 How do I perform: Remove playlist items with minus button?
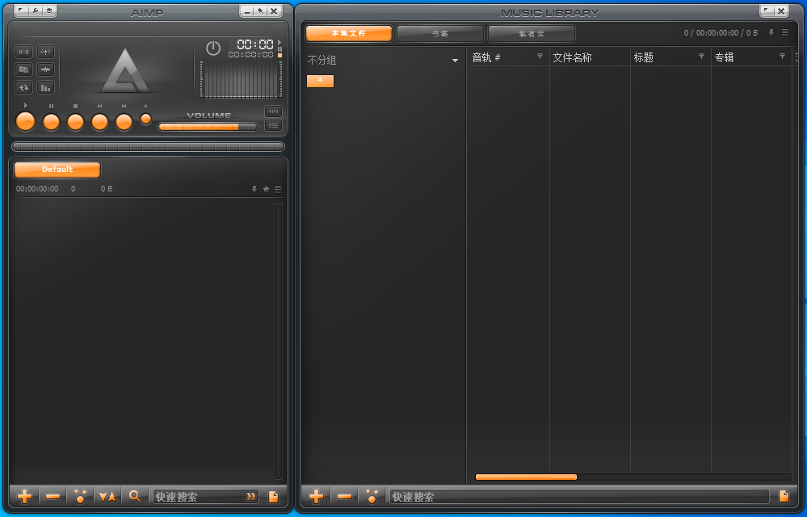pyautogui.click(x=53, y=497)
